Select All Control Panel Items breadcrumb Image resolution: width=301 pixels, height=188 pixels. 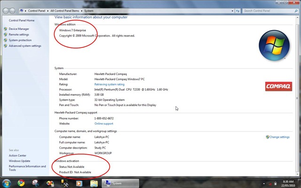[x=65, y=11]
